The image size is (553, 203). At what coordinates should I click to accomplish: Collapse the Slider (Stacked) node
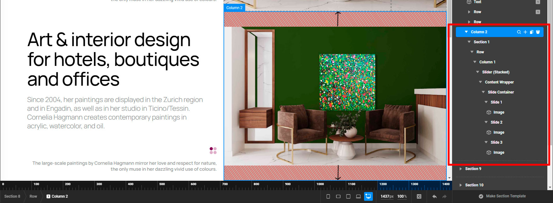478,72
